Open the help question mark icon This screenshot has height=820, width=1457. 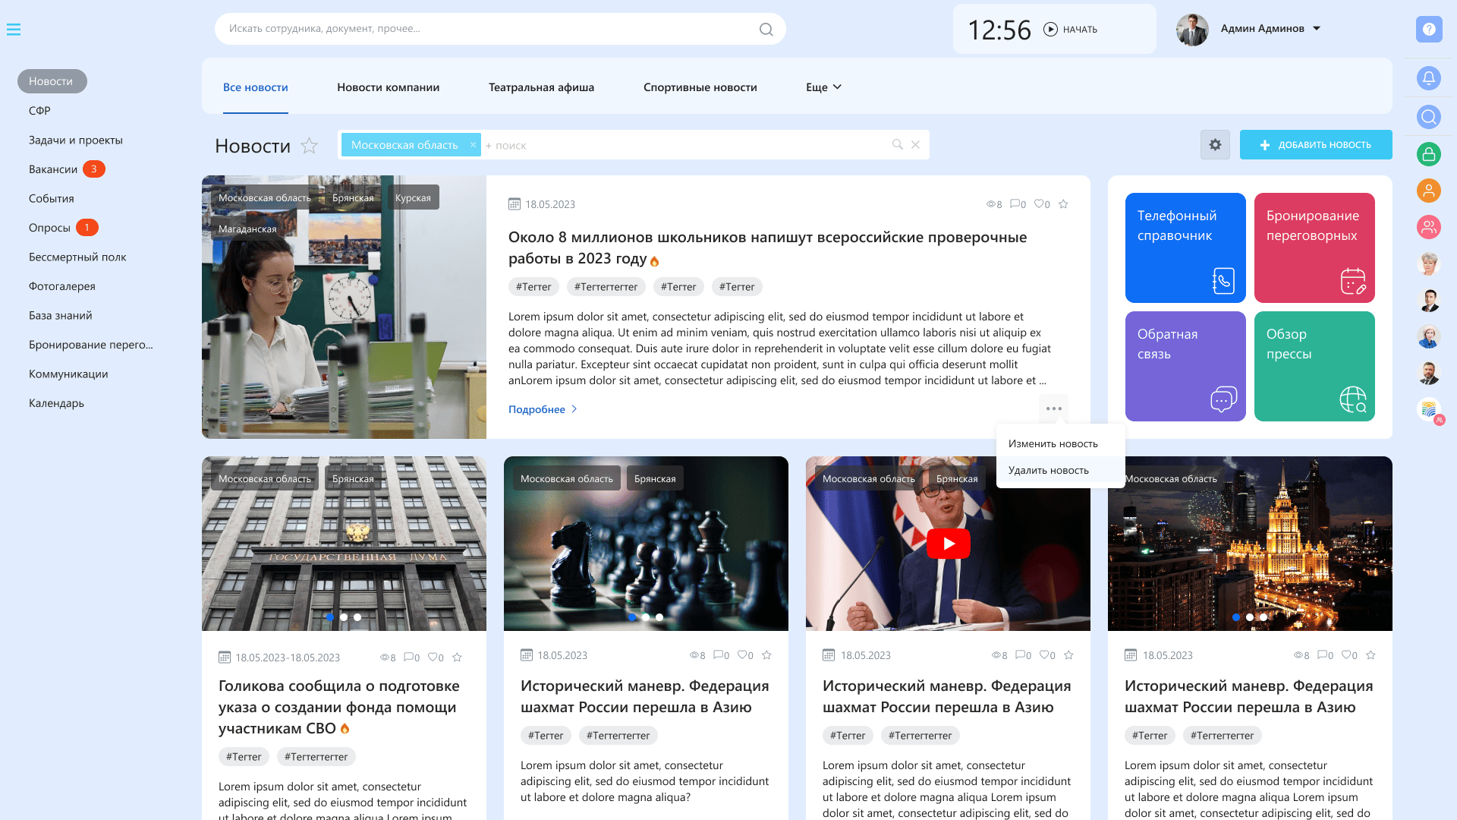1429,30
